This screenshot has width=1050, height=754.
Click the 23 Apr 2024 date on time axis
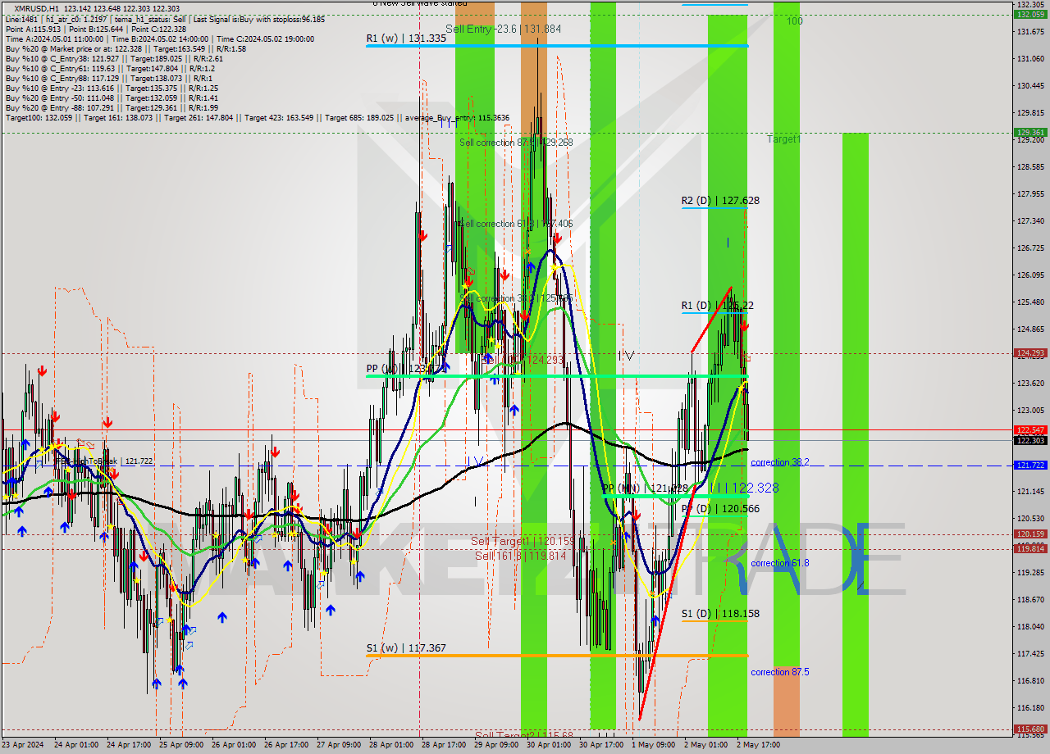click(22, 745)
